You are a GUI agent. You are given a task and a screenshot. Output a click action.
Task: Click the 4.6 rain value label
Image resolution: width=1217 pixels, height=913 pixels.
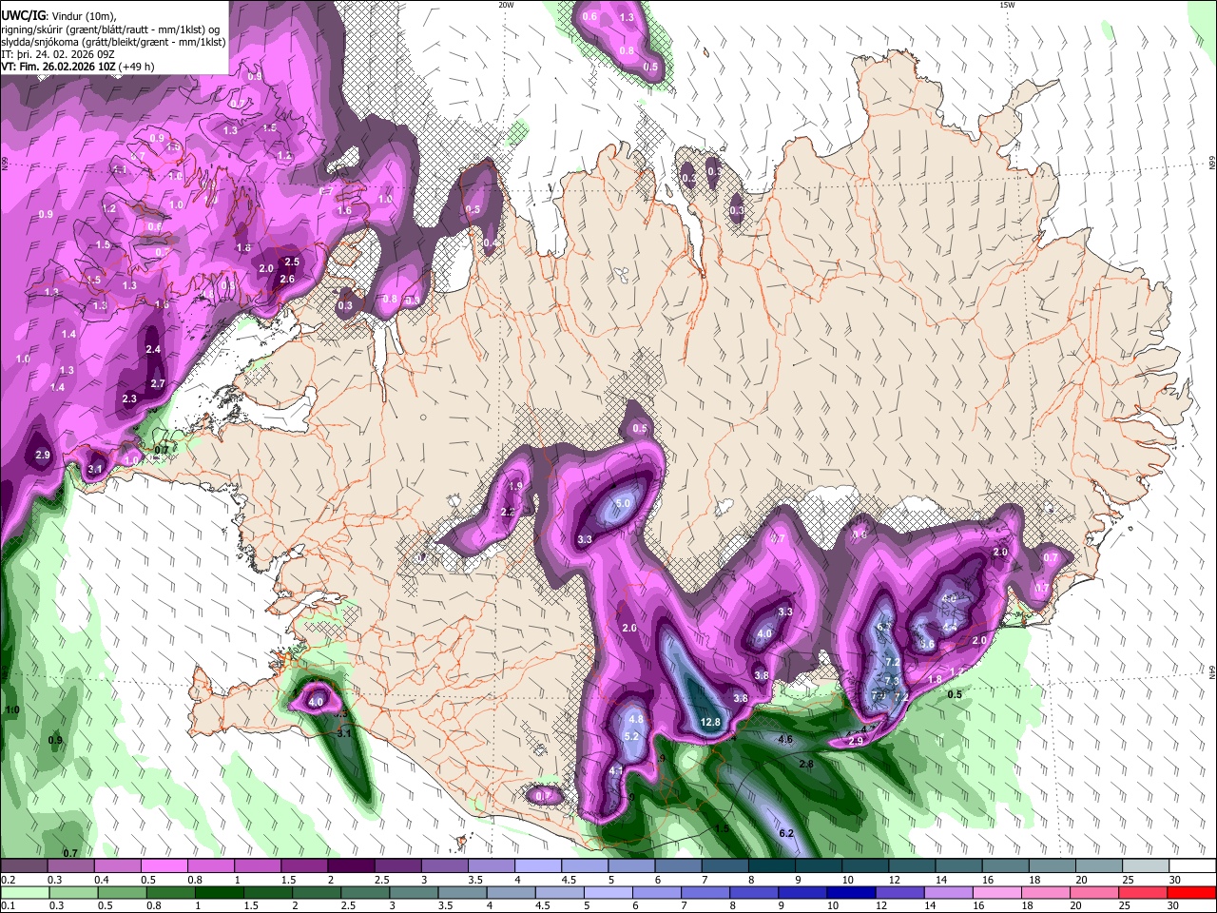tap(785, 740)
